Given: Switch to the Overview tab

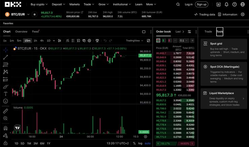Looking at the screenshot, I should pos(21,31).
